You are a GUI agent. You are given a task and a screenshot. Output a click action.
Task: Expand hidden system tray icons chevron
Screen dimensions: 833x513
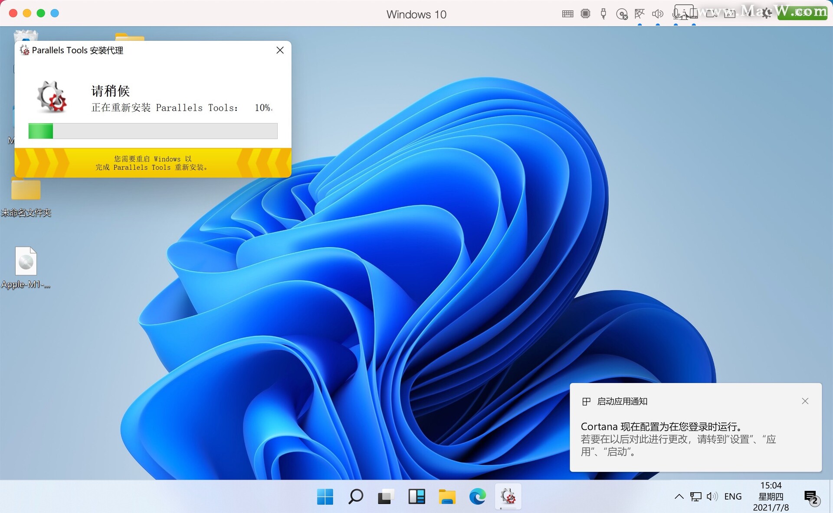pyautogui.click(x=679, y=497)
